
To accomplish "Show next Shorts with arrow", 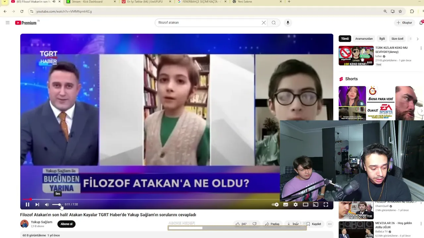I will (421, 111).
